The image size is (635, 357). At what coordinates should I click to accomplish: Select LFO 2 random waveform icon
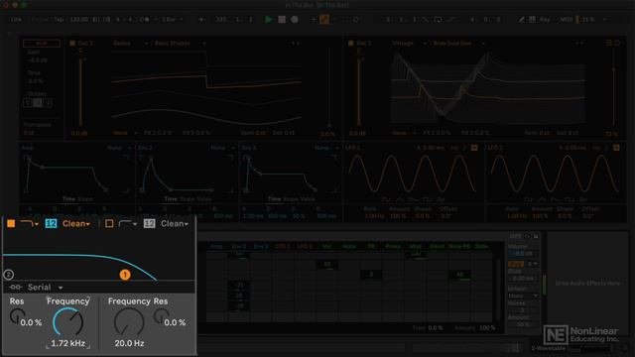coord(582,199)
